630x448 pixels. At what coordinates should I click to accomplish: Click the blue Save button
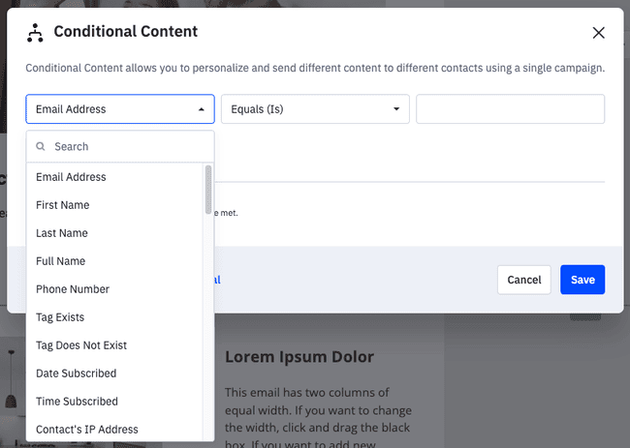[x=583, y=280]
